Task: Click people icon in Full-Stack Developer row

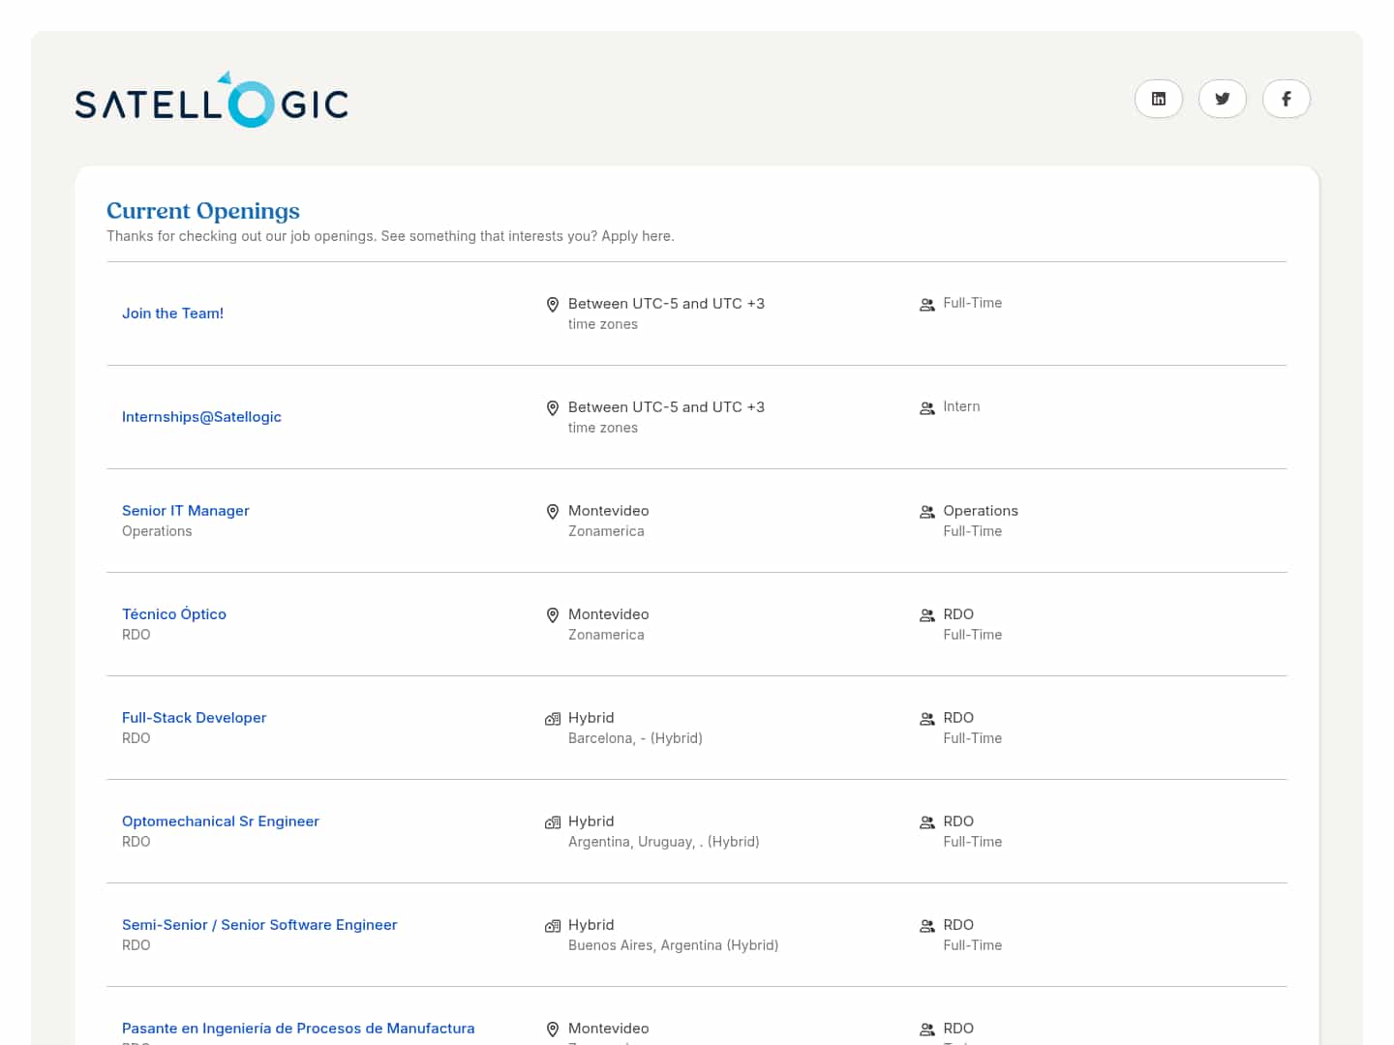Action: coord(927,719)
